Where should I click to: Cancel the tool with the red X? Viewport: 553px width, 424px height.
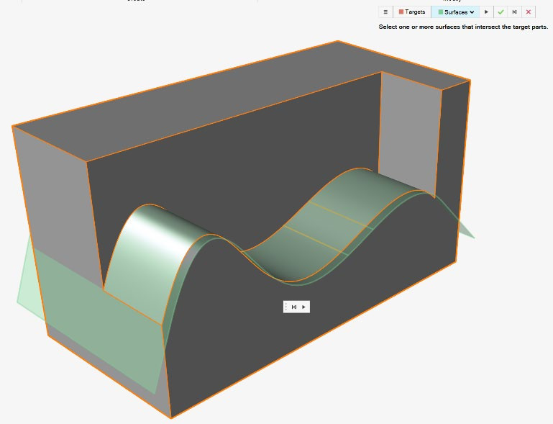(x=529, y=12)
